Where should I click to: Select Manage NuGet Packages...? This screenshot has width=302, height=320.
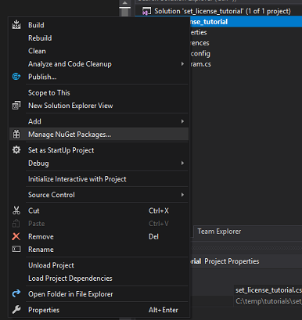[x=99, y=135]
